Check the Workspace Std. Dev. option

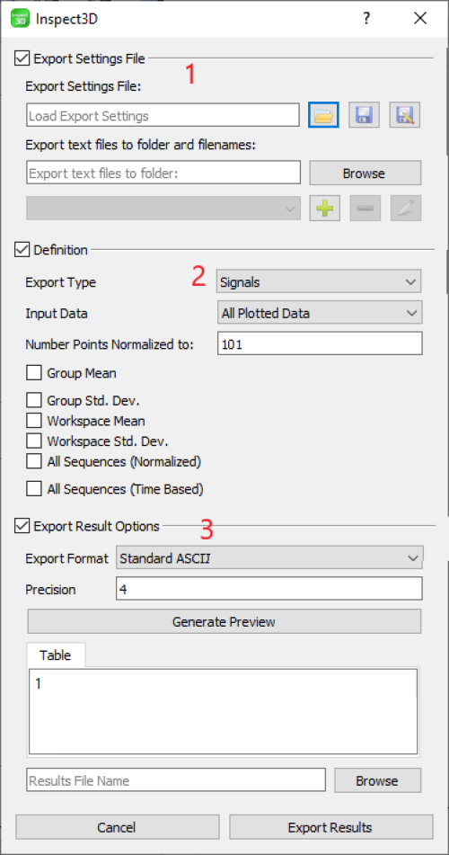pyautogui.click(x=34, y=441)
